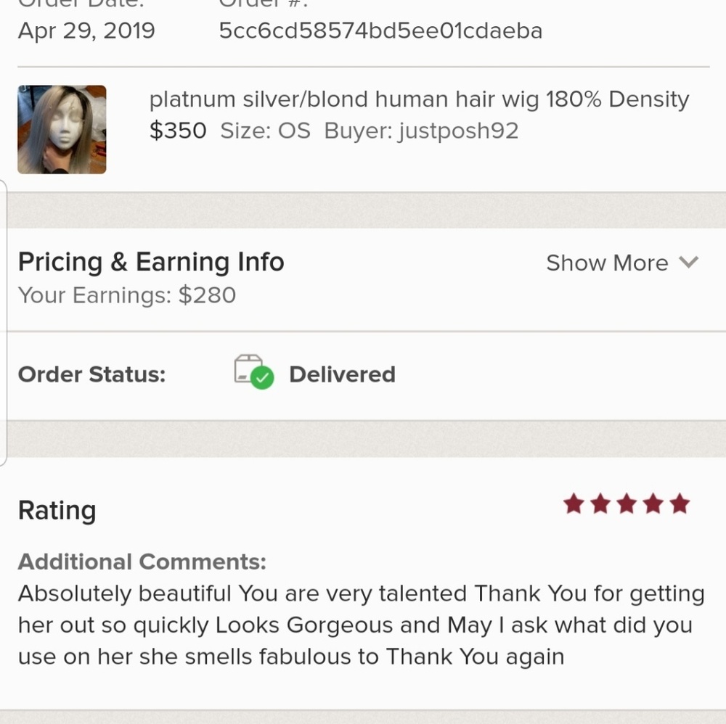Screen dimensions: 726x724
Task: Click the Your Earnings: $280 line
Action: click(x=127, y=295)
